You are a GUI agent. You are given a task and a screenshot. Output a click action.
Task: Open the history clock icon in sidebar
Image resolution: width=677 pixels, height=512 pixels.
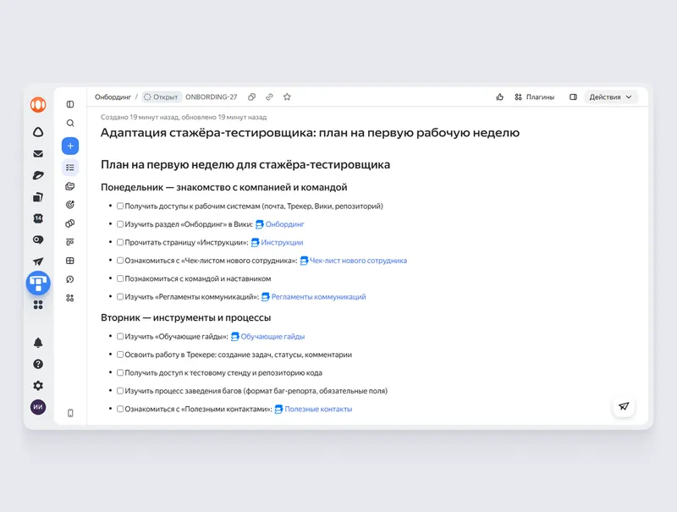point(70,279)
